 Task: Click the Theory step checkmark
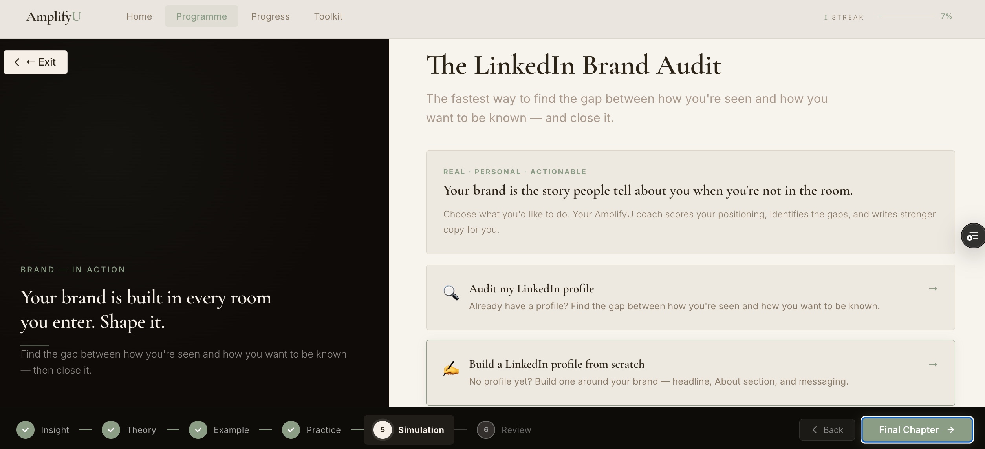tap(111, 430)
